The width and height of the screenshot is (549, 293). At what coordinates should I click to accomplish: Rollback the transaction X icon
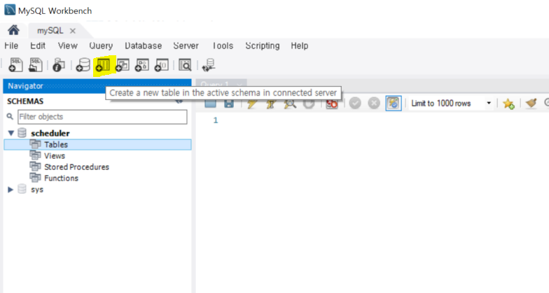tap(374, 103)
